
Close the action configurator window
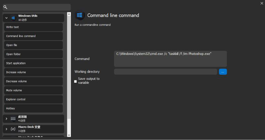262,3
